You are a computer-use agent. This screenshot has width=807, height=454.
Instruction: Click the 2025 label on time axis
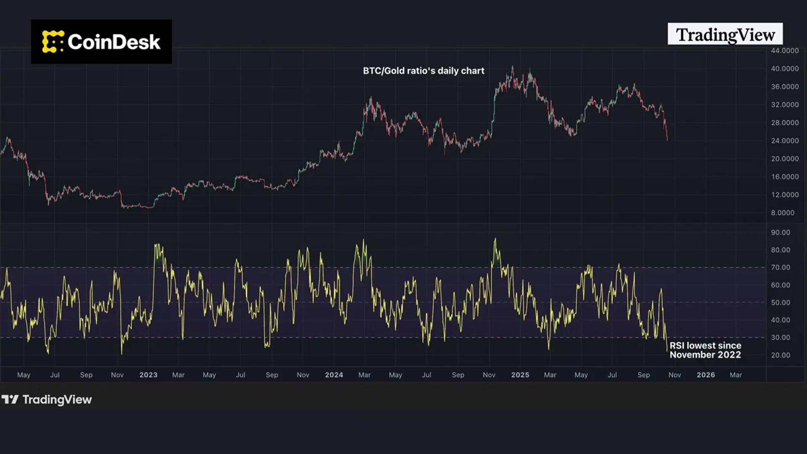point(520,375)
